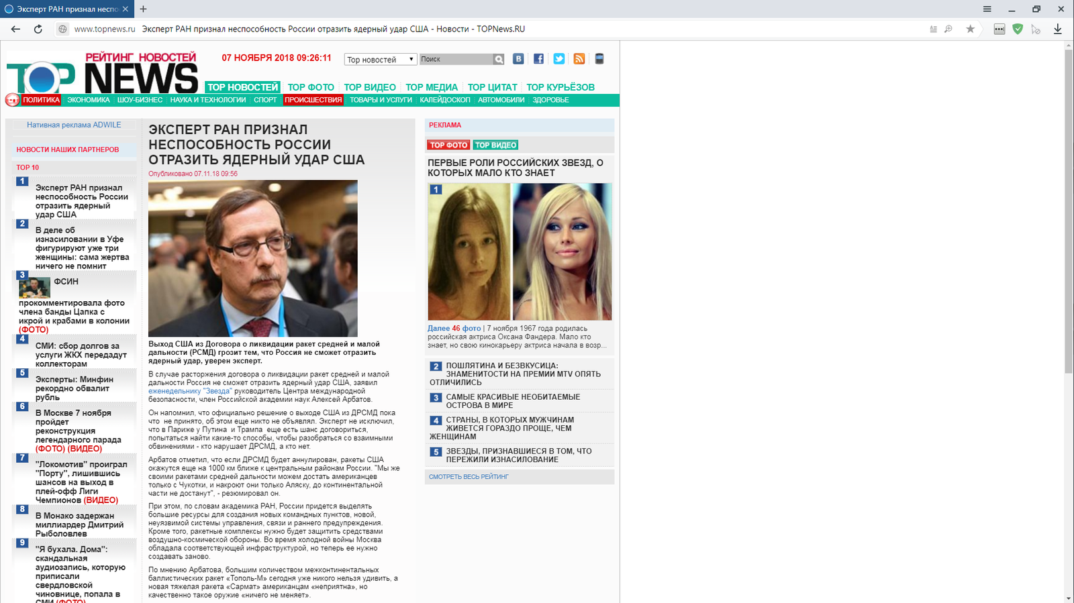Open RSS feed icon in header
1074x603 pixels.
click(579, 59)
